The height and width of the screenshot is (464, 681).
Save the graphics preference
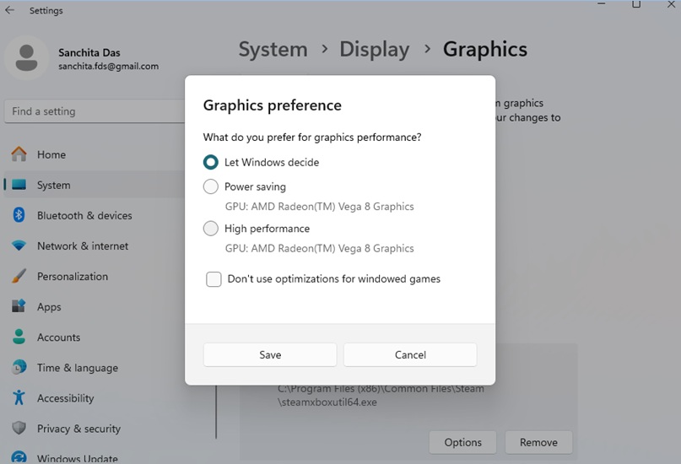tap(270, 354)
